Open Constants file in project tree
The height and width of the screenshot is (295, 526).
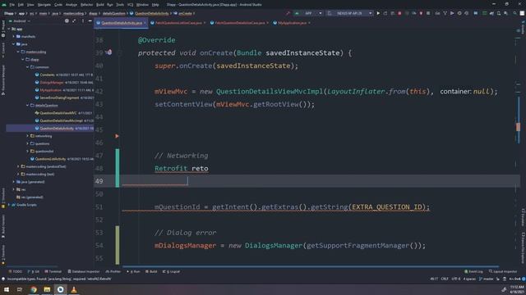click(x=47, y=75)
